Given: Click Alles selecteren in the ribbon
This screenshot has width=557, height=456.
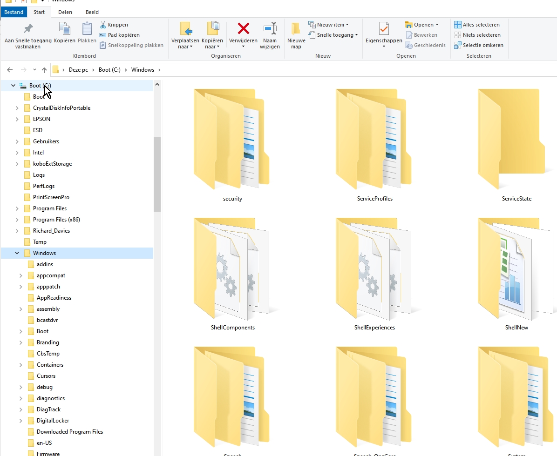Looking at the screenshot, I should pos(477,25).
